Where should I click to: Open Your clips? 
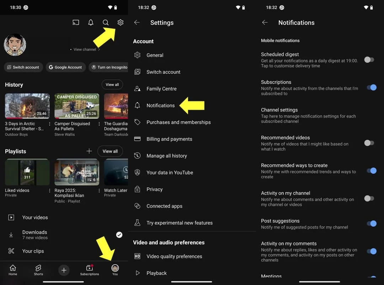coord(64,251)
